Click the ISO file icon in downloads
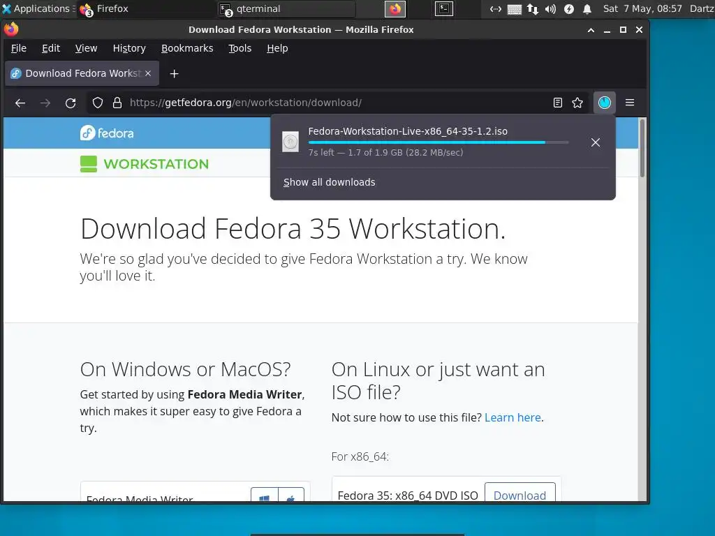The image size is (715, 536). coord(290,142)
